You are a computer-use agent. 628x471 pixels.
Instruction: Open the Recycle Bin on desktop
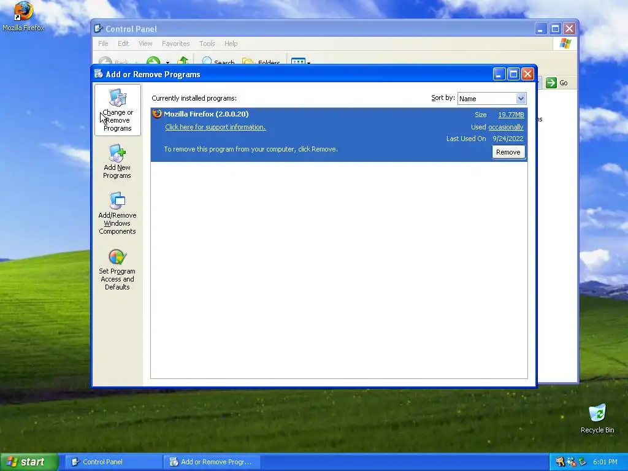tap(597, 418)
